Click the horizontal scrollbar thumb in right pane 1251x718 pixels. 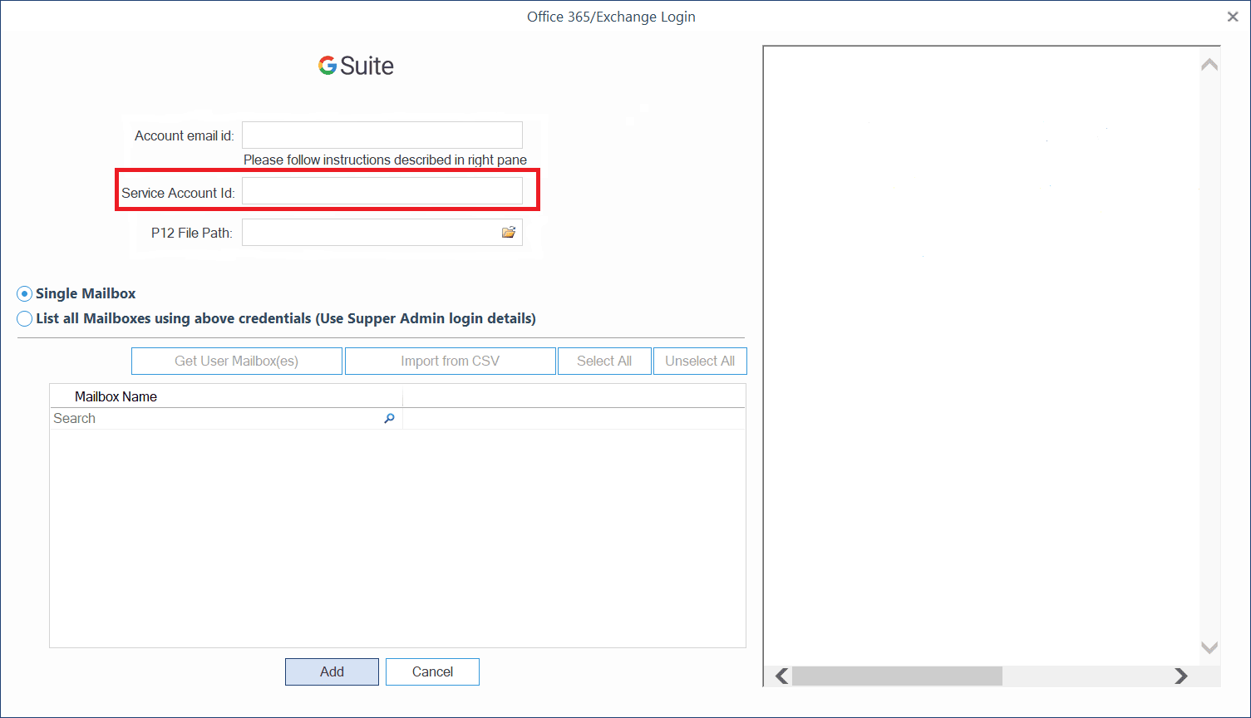[897, 676]
